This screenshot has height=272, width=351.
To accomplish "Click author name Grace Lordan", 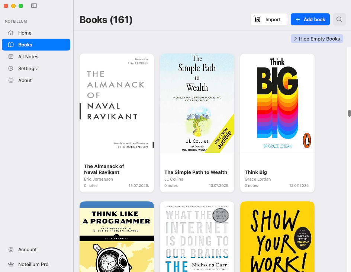I will [x=258, y=179].
